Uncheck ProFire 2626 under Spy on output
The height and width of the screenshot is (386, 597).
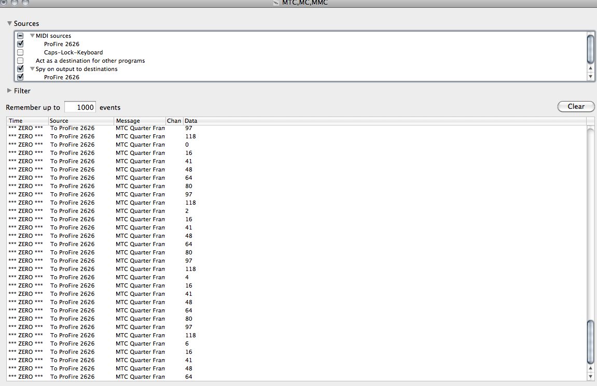(21, 77)
